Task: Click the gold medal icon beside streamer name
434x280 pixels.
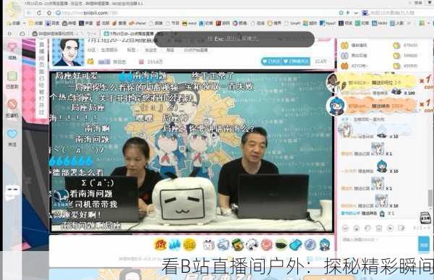Action: tap(90, 61)
